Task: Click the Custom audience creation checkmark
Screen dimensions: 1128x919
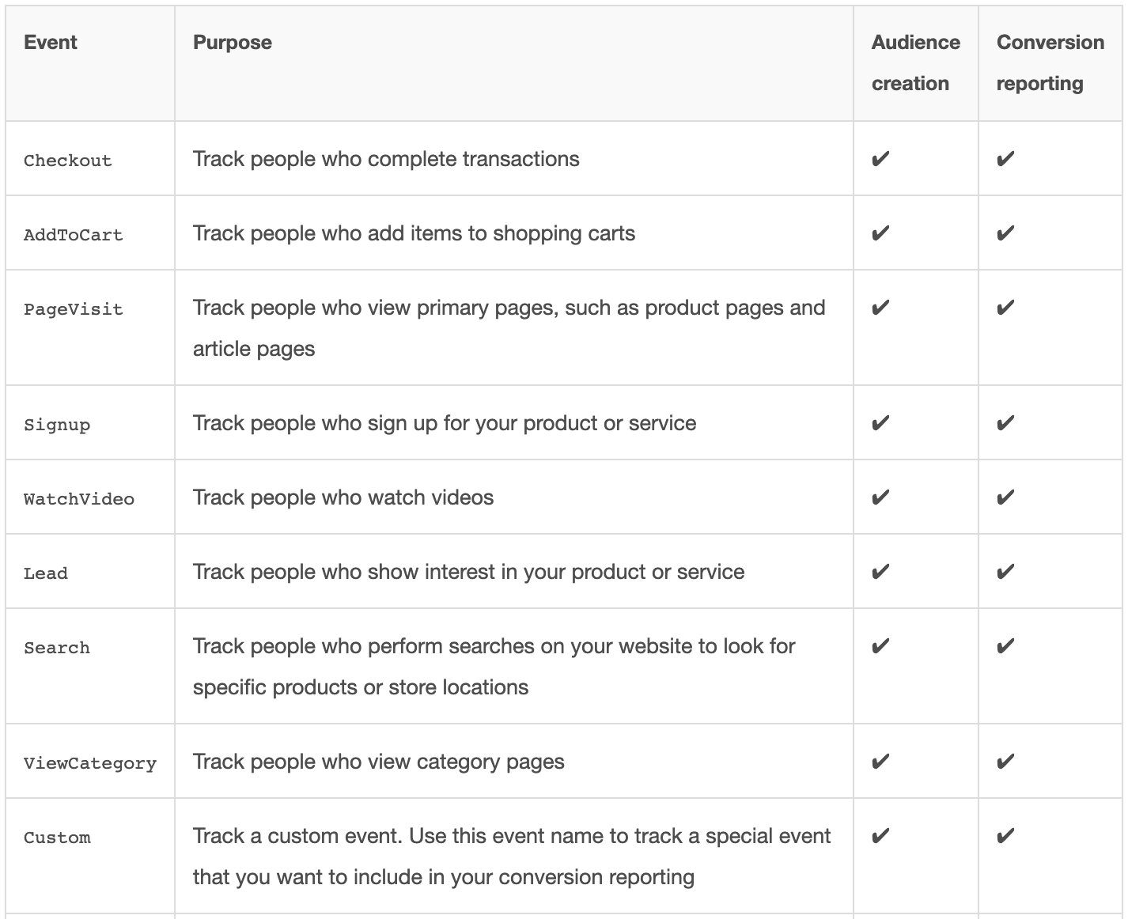Action: pyautogui.click(x=880, y=837)
